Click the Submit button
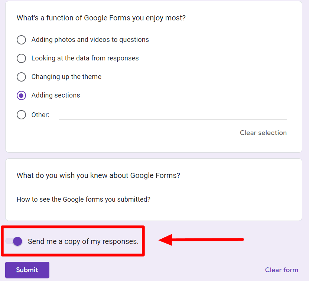Image resolution: width=309 pixels, height=281 pixels. coord(27,270)
